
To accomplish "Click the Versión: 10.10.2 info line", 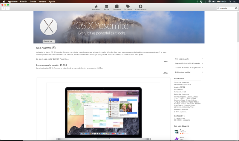I will pyautogui.click(x=180, y=87).
